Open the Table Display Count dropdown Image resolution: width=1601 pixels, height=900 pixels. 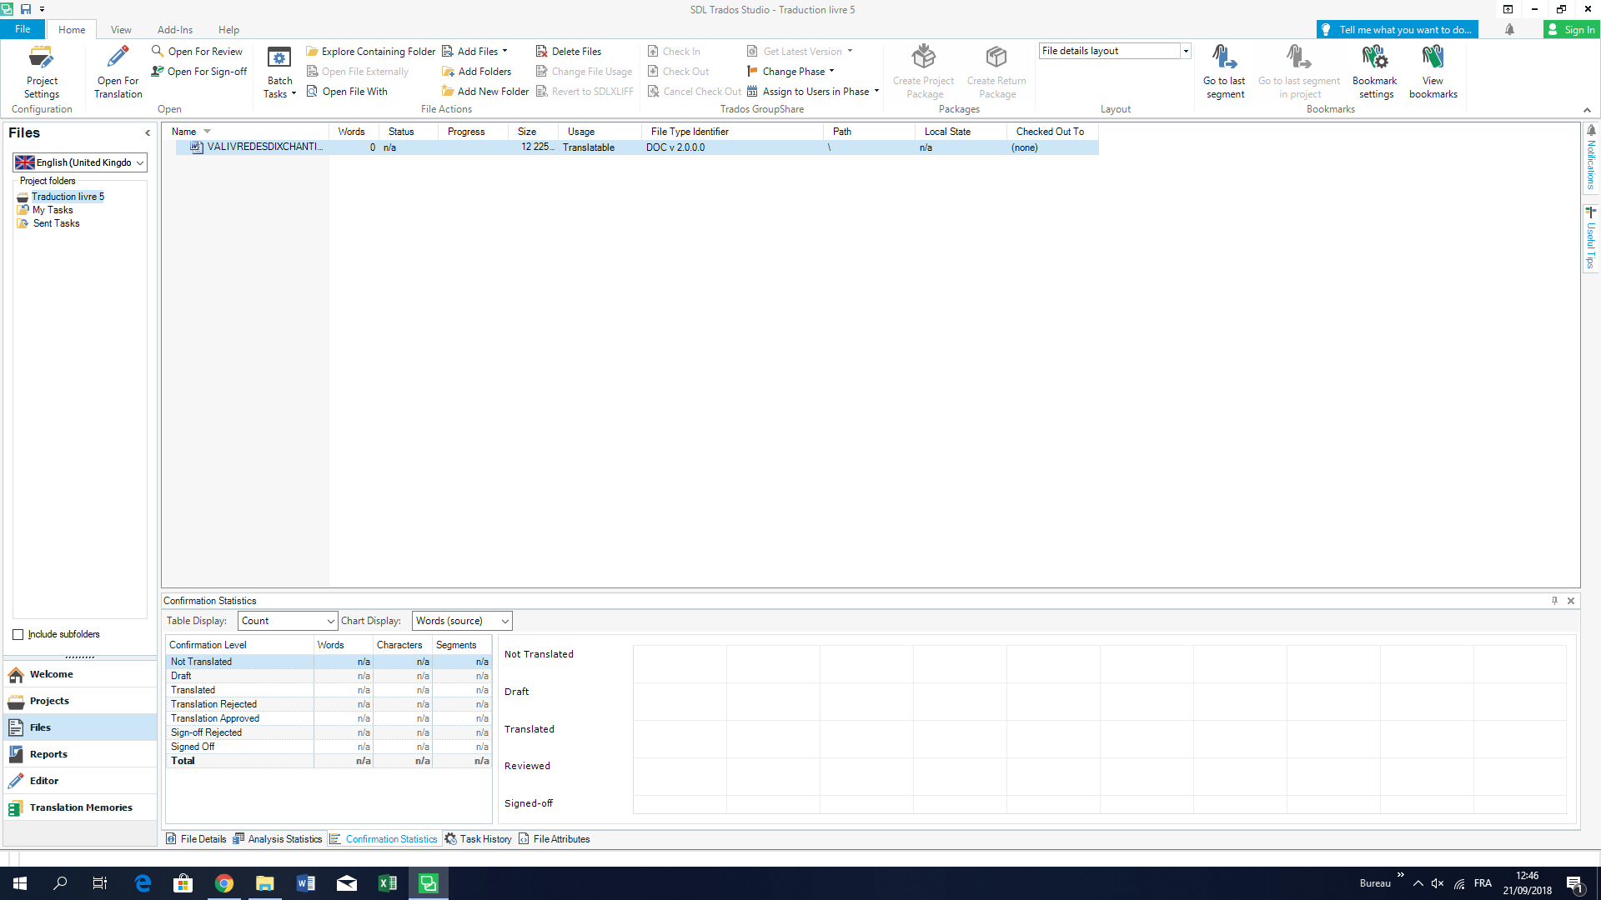330,621
